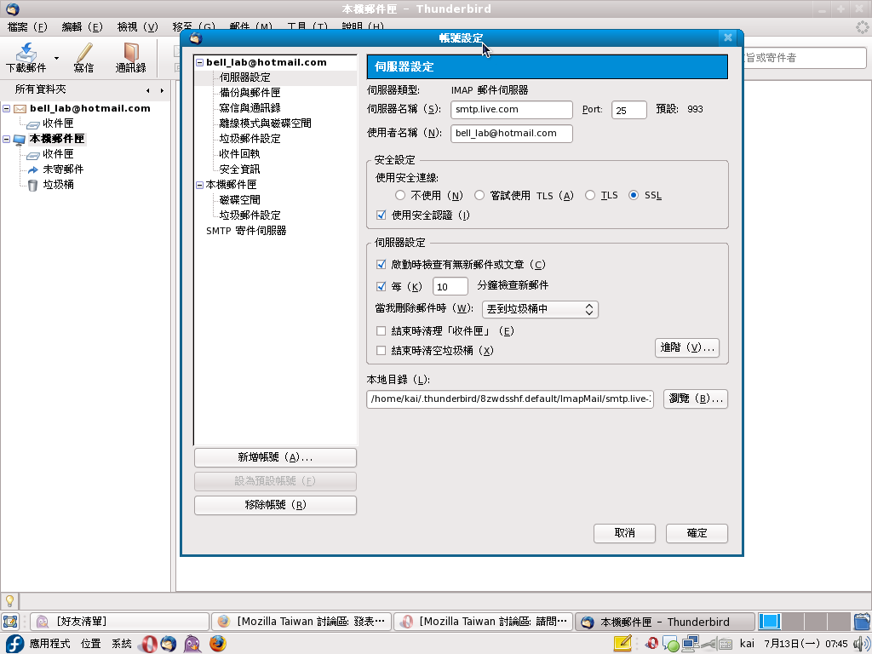Select the 不使用 (N) radio button

click(x=400, y=195)
